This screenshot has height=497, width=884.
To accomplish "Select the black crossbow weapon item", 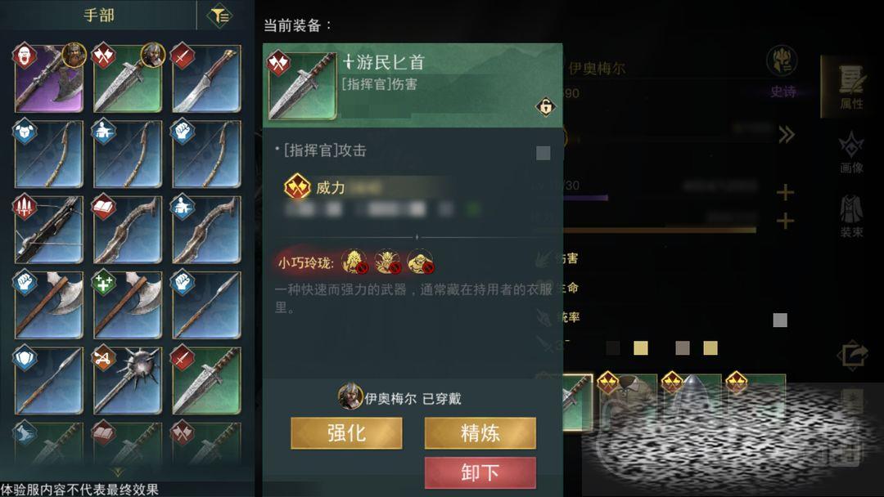I will coord(49,230).
